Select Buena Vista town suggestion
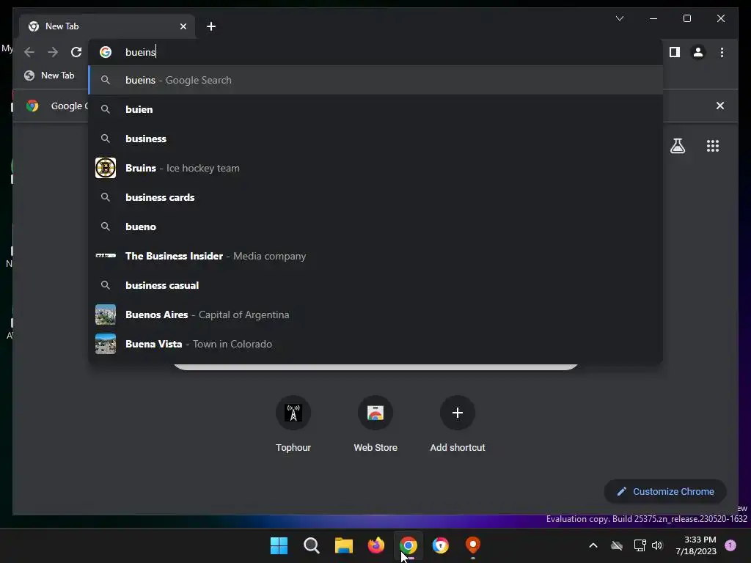This screenshot has width=751, height=563. click(x=375, y=344)
